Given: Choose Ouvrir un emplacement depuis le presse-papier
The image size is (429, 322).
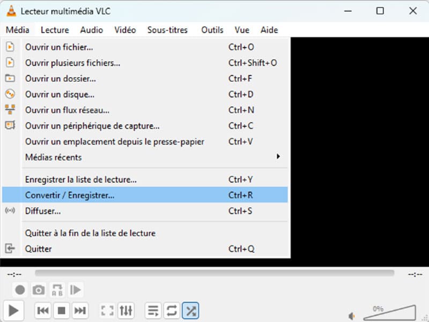Looking at the screenshot, I should (x=145, y=141).
